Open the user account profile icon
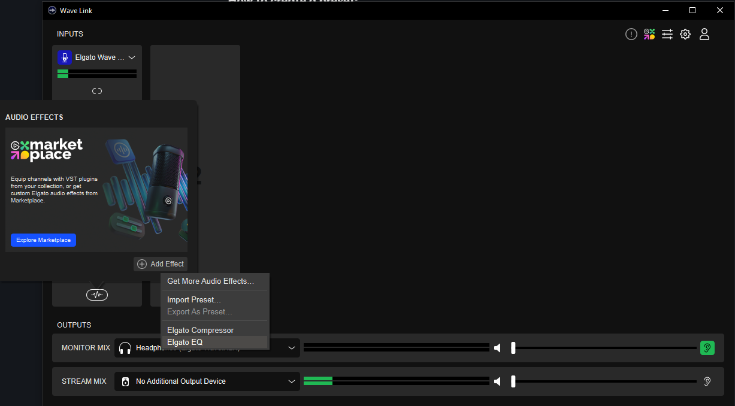This screenshot has height=406, width=735. coord(704,34)
